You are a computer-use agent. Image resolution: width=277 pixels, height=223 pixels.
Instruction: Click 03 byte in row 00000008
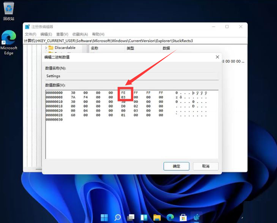(x=123, y=97)
